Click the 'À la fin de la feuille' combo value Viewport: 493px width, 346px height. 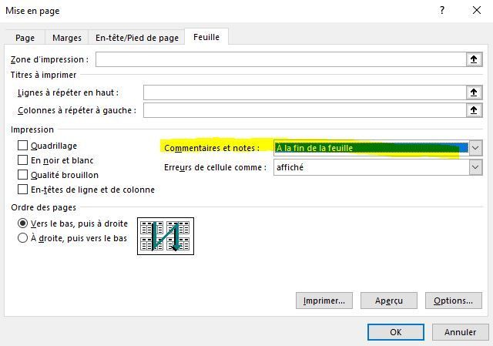(371, 148)
